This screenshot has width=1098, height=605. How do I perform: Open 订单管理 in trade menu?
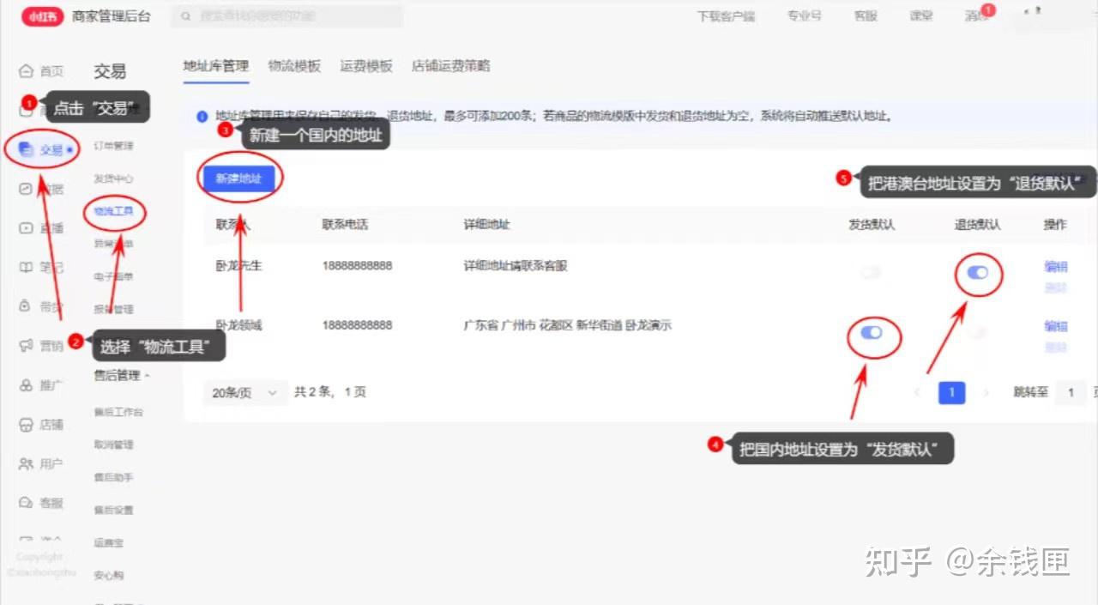tap(113, 146)
